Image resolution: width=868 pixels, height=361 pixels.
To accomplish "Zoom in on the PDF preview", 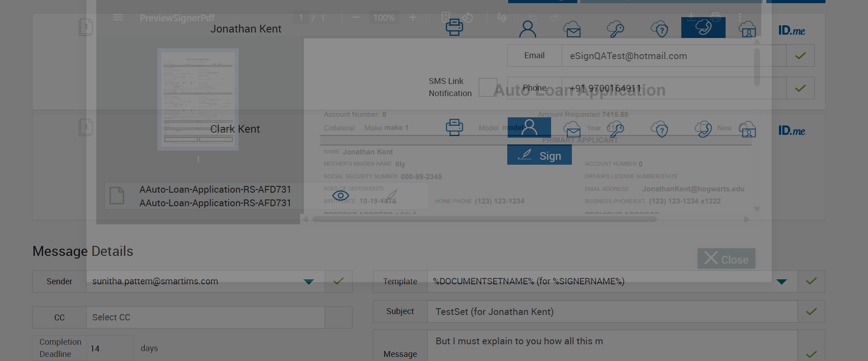I will (413, 18).
